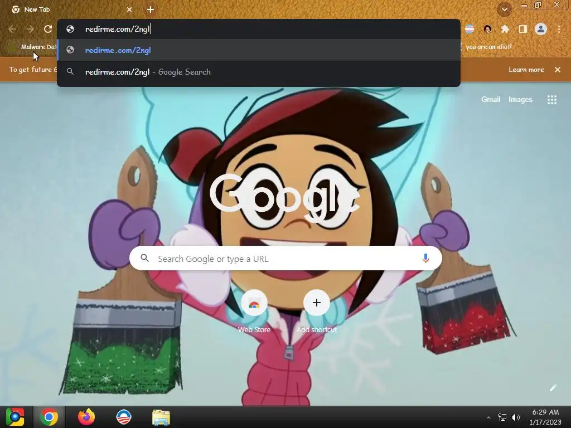Reload the current page

[48, 29]
